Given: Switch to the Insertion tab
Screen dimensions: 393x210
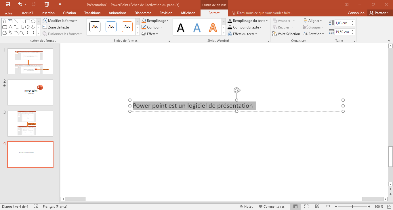Looking at the screenshot, I should click(48, 13).
